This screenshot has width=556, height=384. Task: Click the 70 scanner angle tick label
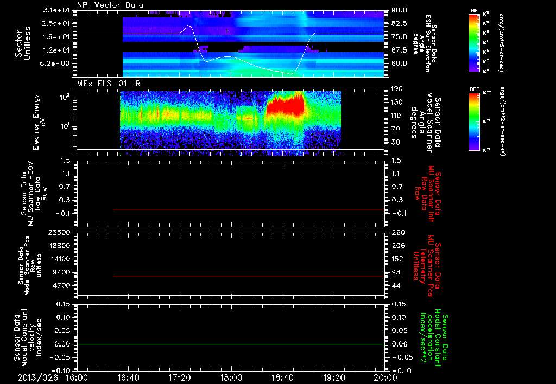point(396,129)
